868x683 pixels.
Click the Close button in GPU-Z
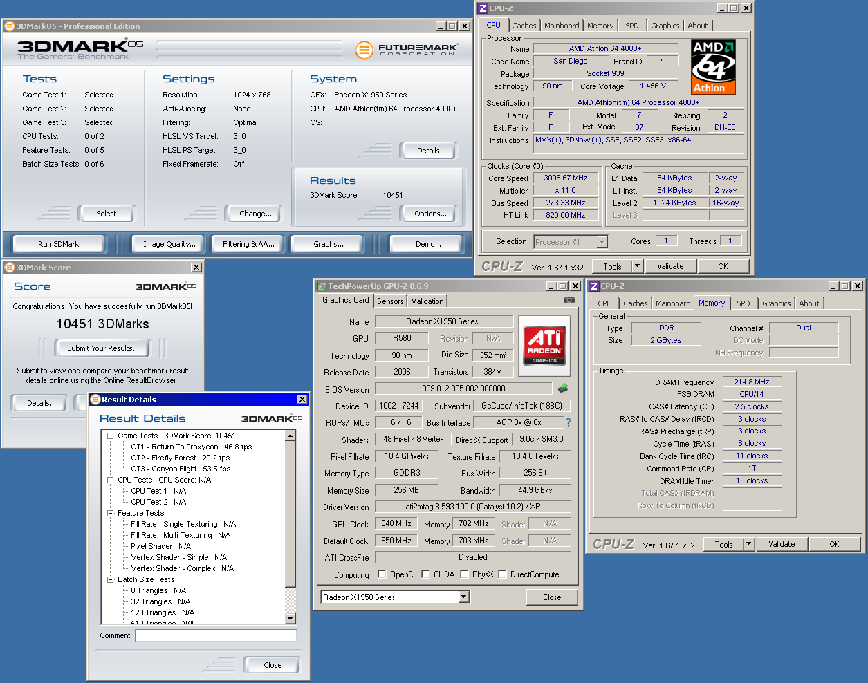pos(552,597)
